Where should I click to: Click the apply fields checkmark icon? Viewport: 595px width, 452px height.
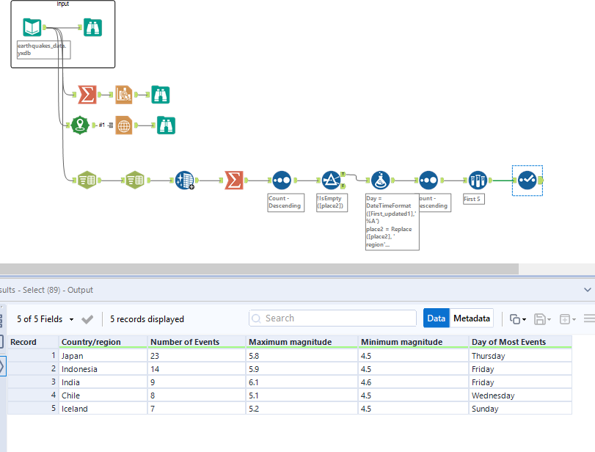[87, 319]
